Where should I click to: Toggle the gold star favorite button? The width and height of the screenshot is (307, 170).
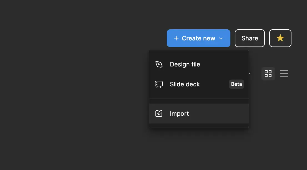point(280,38)
